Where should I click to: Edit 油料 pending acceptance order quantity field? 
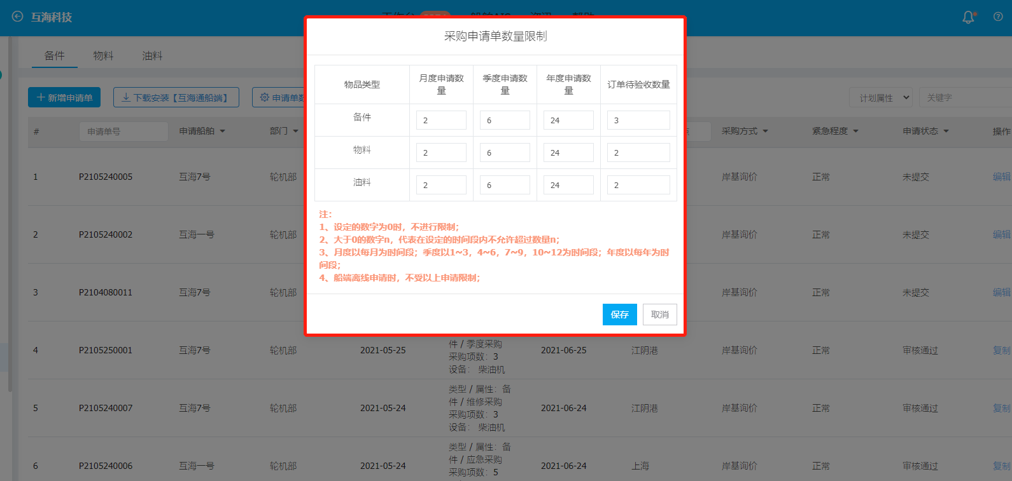coord(638,185)
